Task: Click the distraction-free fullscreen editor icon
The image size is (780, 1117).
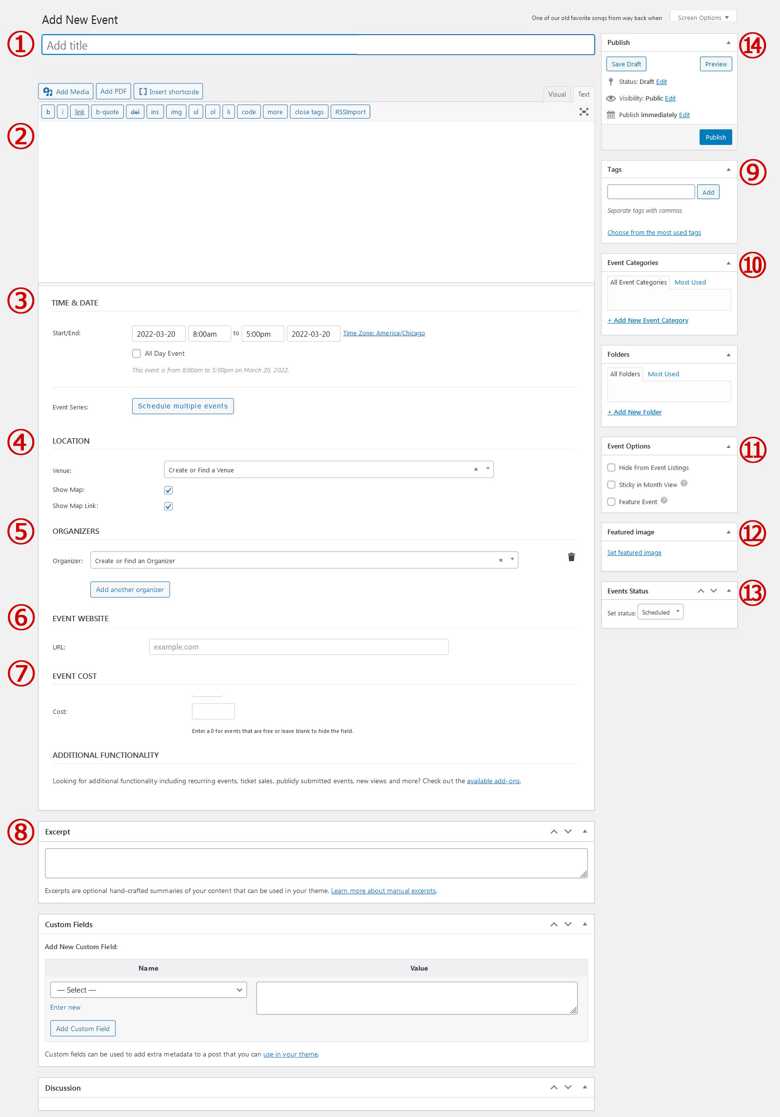Action: pos(584,112)
